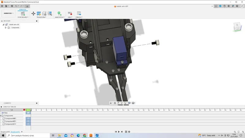245x138 pixels.
Task: Open the VIEW dropdown menu
Action: pyautogui.click(x=70, y=17)
